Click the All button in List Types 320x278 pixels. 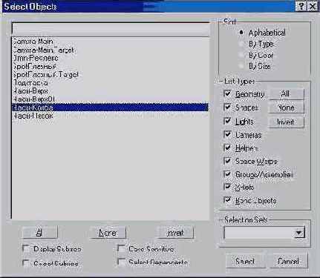pyautogui.click(x=286, y=94)
